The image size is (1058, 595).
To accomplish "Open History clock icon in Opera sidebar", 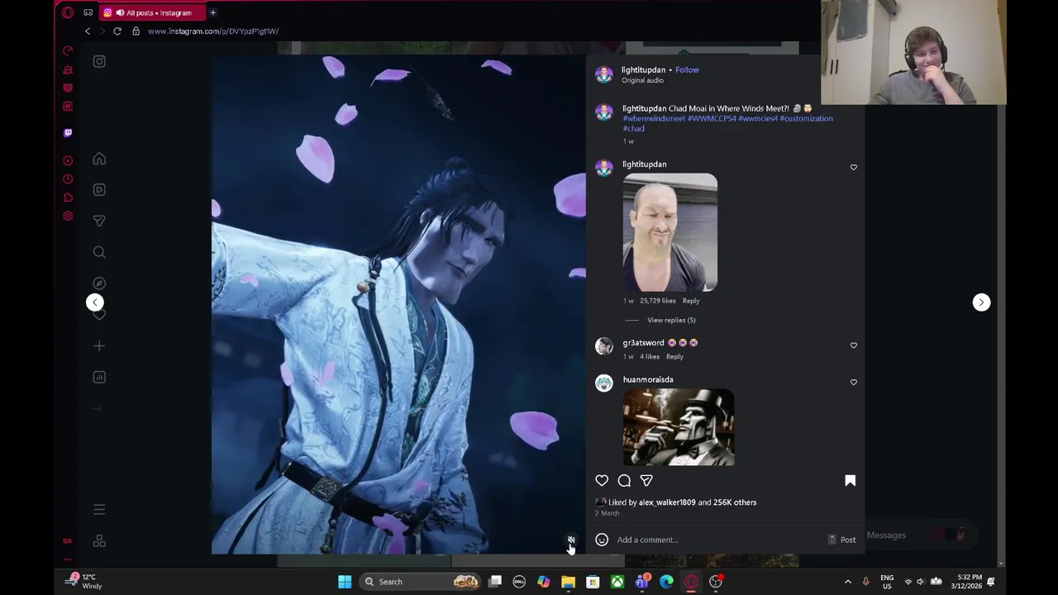I will [x=68, y=179].
